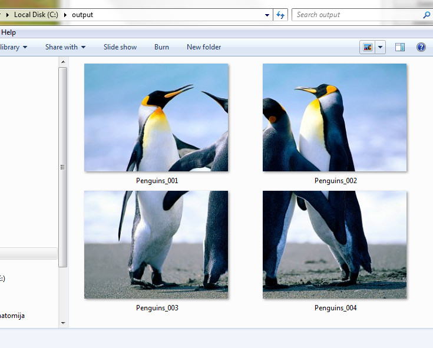Select the Penguins_001 thumbnail
433x348 pixels.
tap(156, 118)
